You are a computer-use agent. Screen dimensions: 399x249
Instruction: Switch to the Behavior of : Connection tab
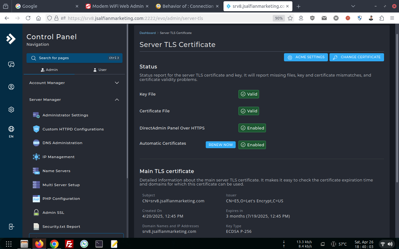[188, 6]
